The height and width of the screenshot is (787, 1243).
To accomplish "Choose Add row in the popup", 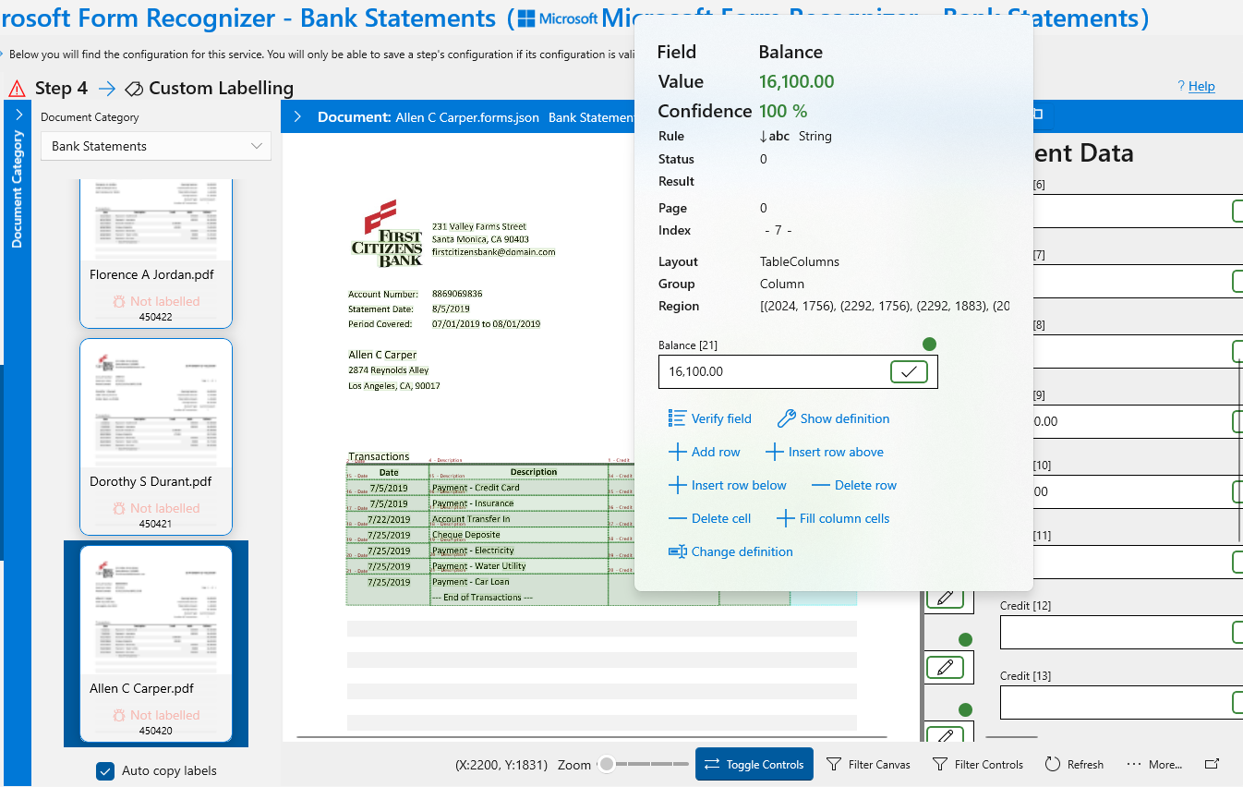I will (x=704, y=452).
